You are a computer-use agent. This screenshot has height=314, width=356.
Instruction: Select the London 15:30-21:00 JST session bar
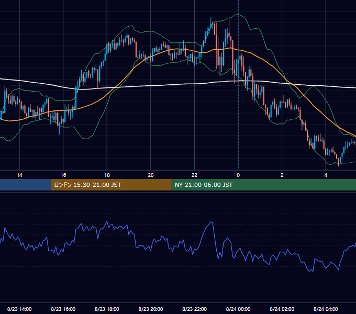coord(111,185)
